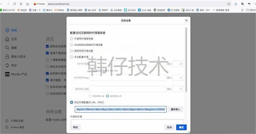
Task: Open the other bookmarks folder
Action: [x=251, y=10]
